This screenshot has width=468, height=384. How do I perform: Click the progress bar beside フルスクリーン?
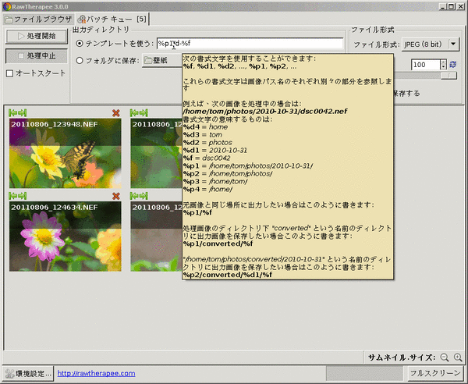(365, 373)
